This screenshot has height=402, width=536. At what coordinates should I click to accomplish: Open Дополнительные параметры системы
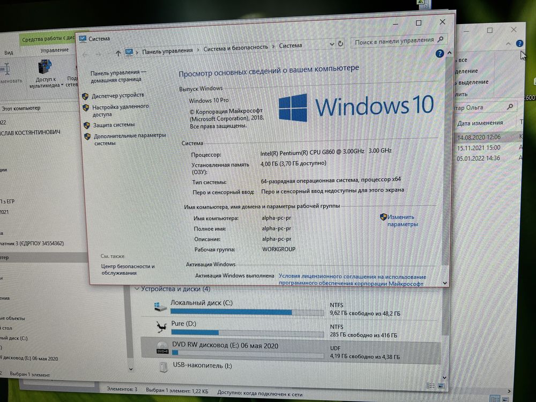coord(129,139)
